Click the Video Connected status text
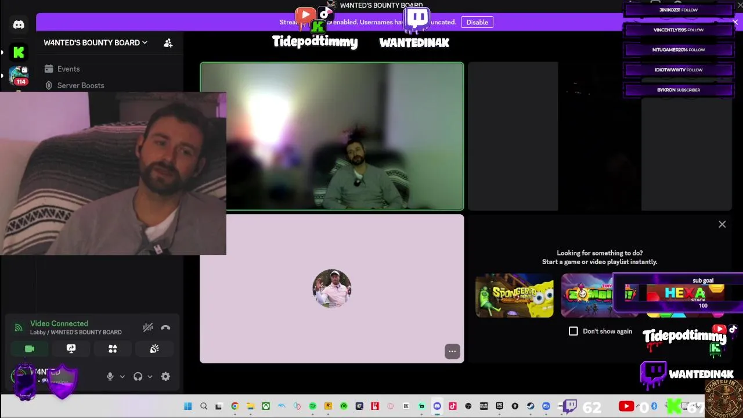Viewport: 743px width, 418px height. pos(59,323)
